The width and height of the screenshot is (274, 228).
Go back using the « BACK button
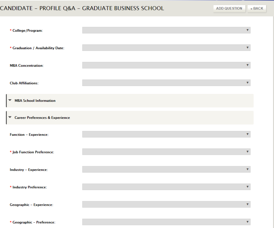click(x=257, y=8)
